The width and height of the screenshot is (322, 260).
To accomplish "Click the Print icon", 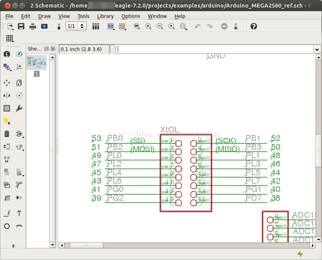I will click(33, 26).
